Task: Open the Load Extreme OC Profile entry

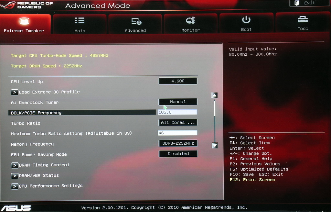Action: [x=49, y=92]
